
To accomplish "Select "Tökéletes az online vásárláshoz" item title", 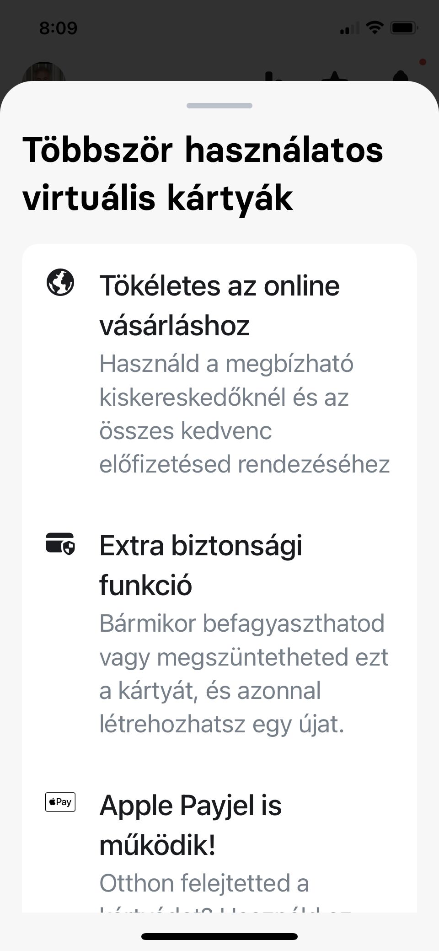I will pos(219,306).
